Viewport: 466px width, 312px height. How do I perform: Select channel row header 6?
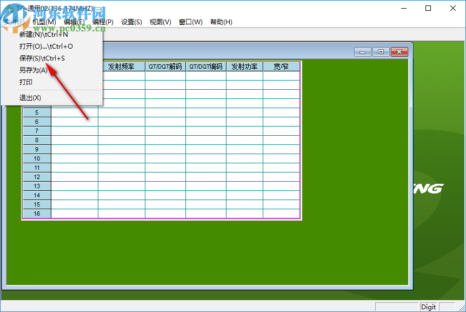(37, 122)
